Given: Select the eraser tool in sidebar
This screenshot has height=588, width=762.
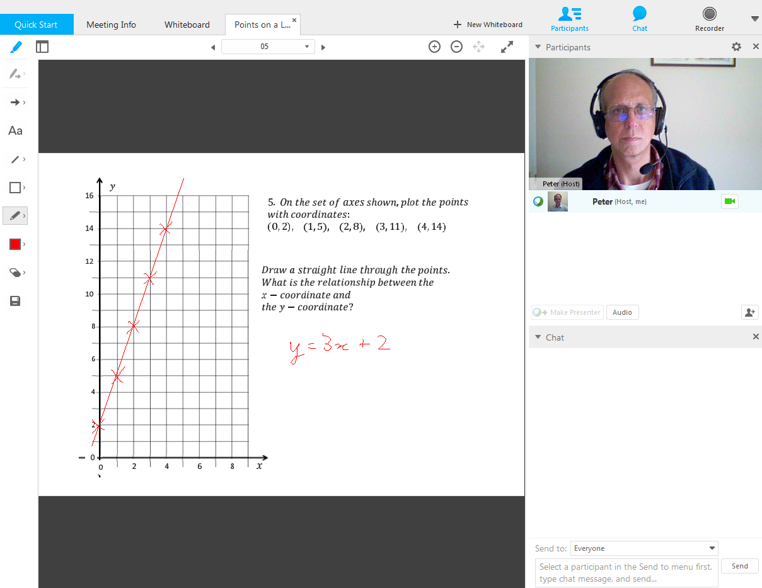Looking at the screenshot, I should (x=15, y=273).
